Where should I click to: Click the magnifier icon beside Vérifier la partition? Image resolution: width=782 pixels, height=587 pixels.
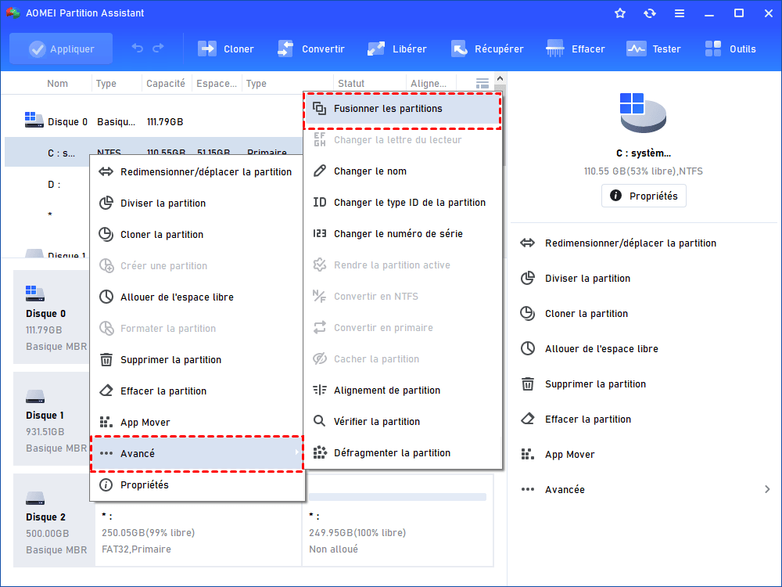[x=319, y=421]
